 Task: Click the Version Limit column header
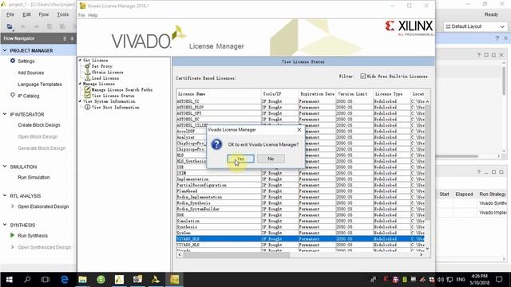[355, 94]
